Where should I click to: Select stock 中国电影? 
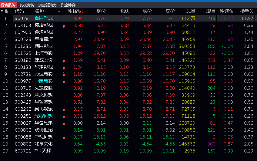click(44, 81)
